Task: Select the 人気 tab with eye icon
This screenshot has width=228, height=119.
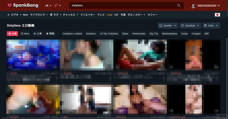Action: pos(38,34)
